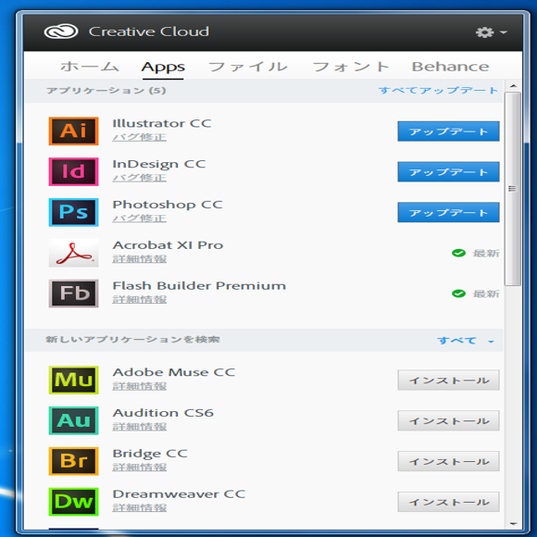Click the Adobe Muse CC app name

(x=174, y=372)
